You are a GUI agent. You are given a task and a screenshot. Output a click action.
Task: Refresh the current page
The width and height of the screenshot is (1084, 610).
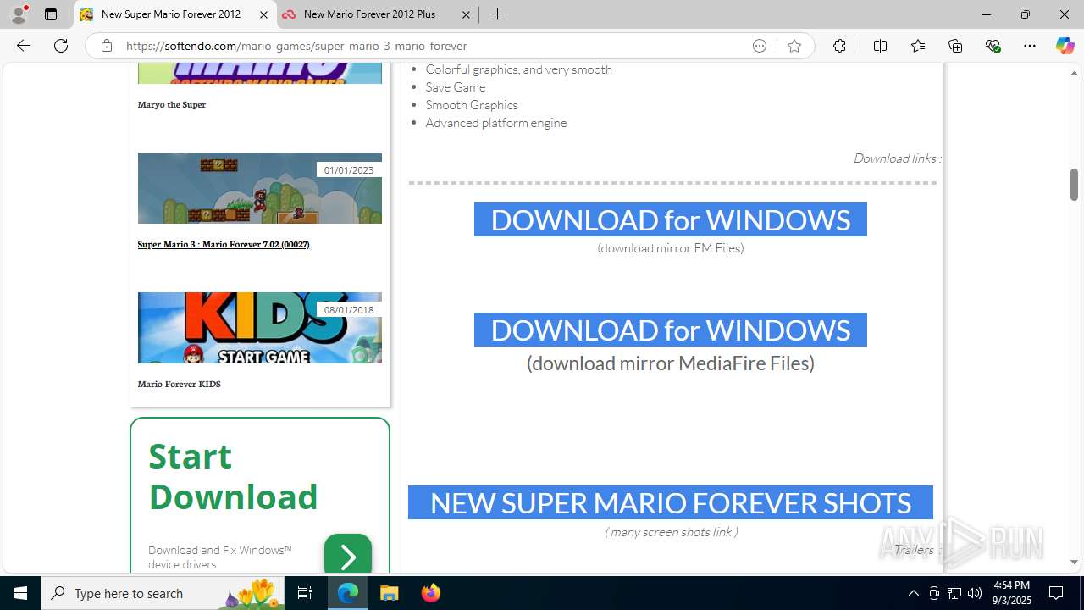(x=61, y=46)
